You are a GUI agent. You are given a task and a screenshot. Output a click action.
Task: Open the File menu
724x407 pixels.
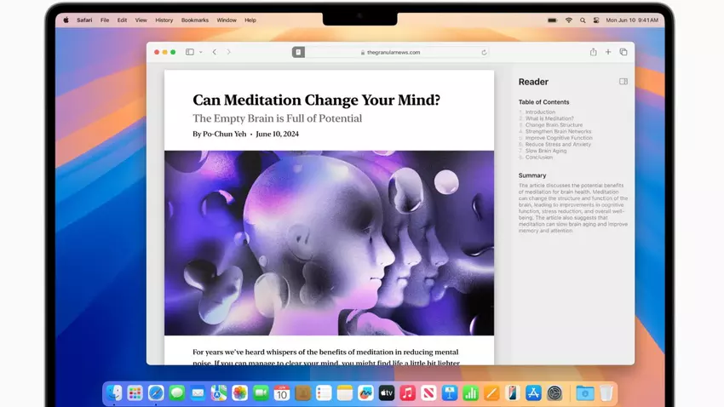105,20
